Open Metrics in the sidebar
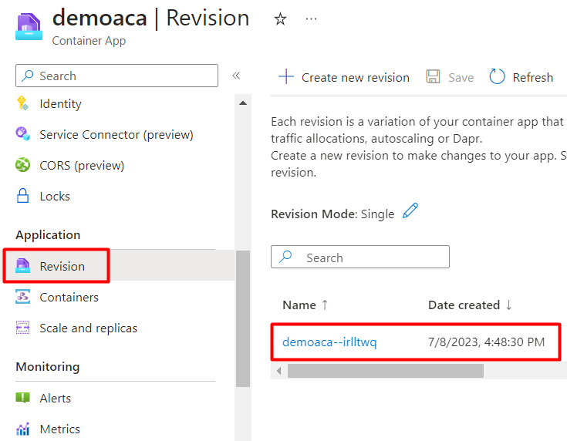Viewport: 567px width, 441px height. click(x=59, y=429)
